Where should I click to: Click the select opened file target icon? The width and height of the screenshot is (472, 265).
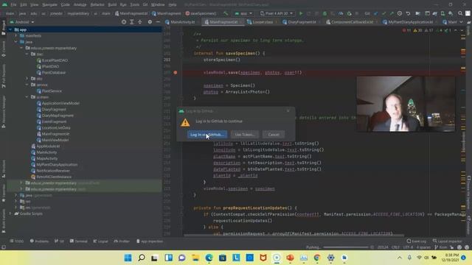point(124,22)
